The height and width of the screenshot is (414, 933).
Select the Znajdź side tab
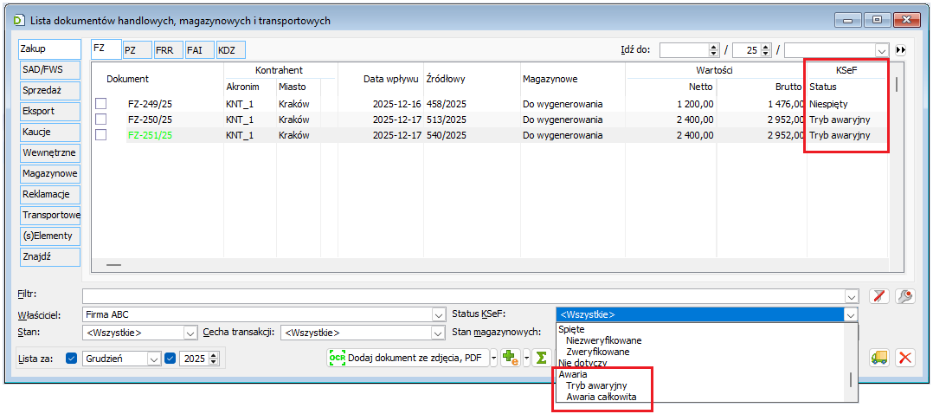tap(49, 256)
